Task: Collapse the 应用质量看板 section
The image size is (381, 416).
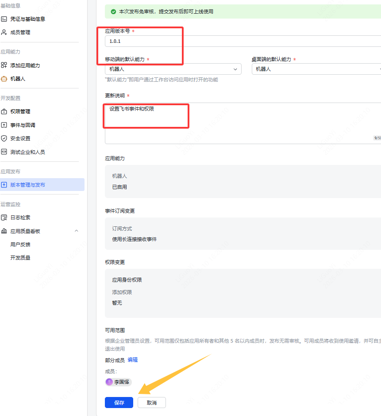Action: (x=77, y=231)
